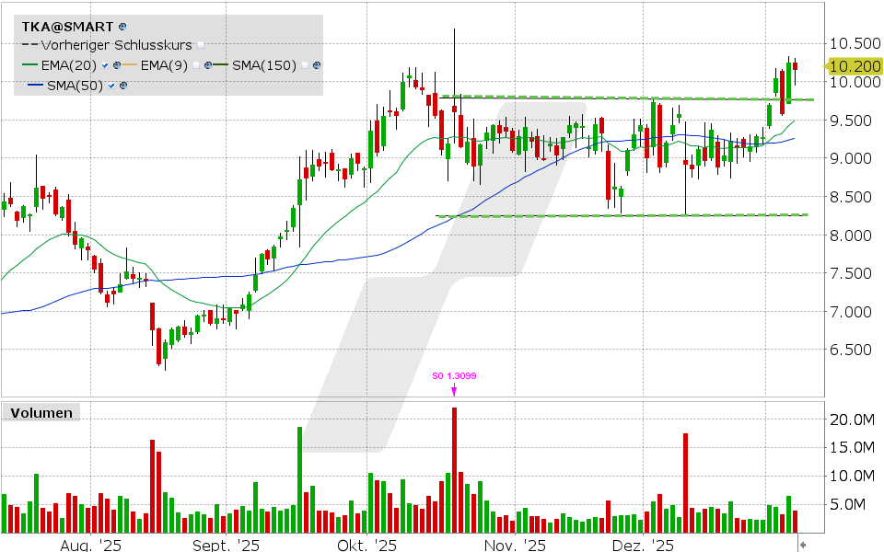Open the SMA(150) indicator settings icon

click(x=316, y=64)
